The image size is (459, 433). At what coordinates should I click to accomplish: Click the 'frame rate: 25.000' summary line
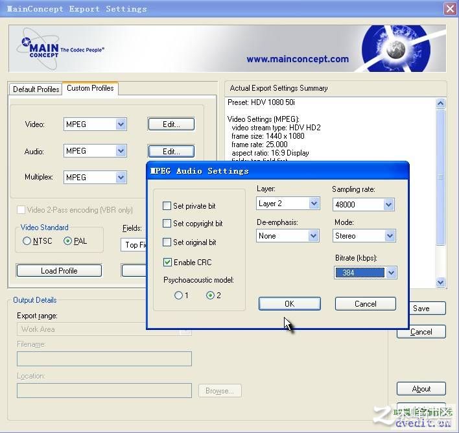click(259, 145)
